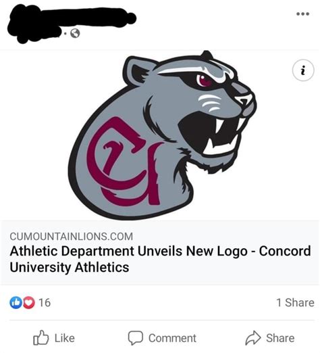
Task: Click the redacted poster name
Action: (x=72, y=23)
